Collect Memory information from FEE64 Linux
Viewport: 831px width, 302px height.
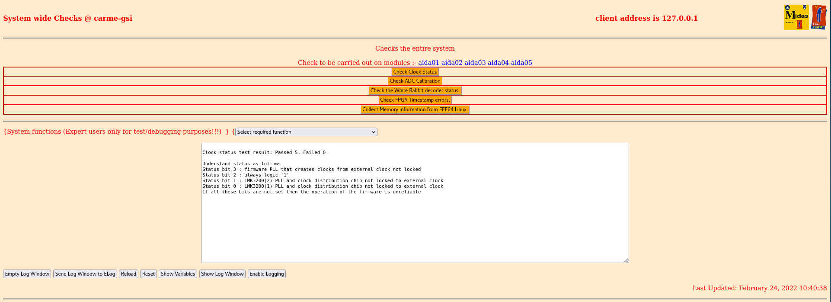pyautogui.click(x=415, y=109)
